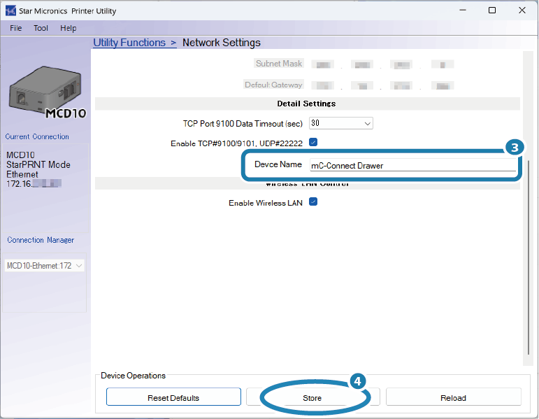This screenshot has height=419, width=539.
Task: Uncheck the Enable Wireless LAN checkbox
Action: (314, 202)
